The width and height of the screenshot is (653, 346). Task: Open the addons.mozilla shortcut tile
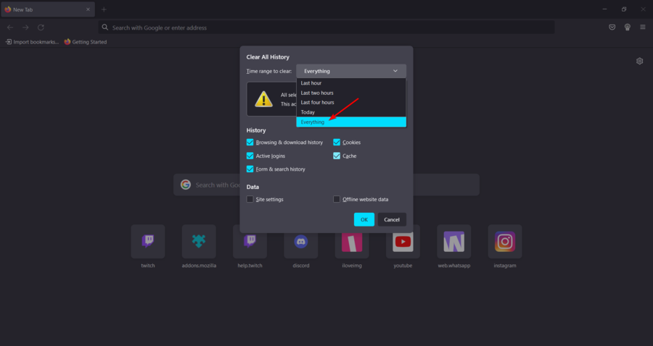click(x=199, y=242)
